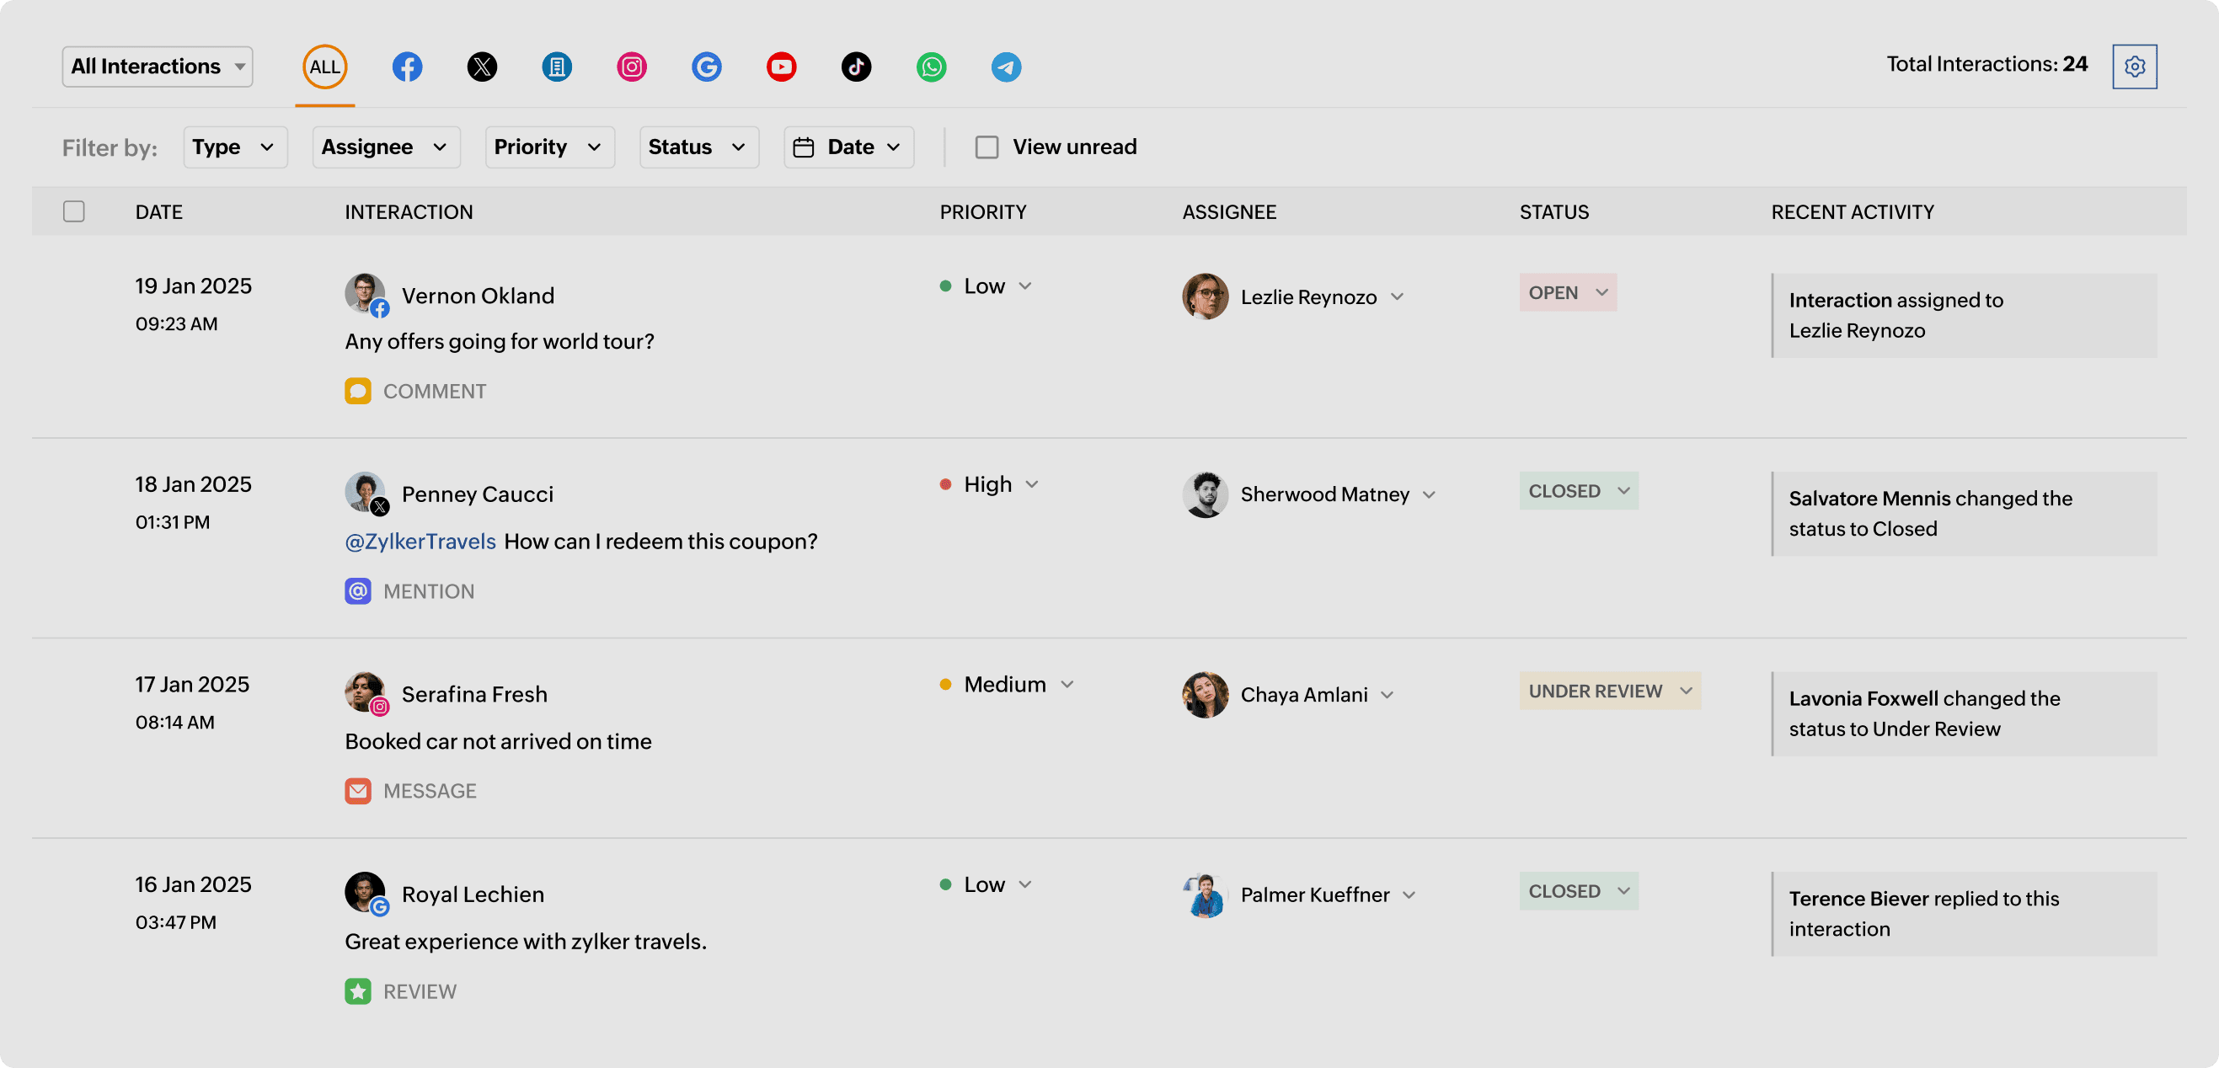Screen dimensions: 2219x1068
Task: Open the Instagram channel filter
Action: [632, 67]
